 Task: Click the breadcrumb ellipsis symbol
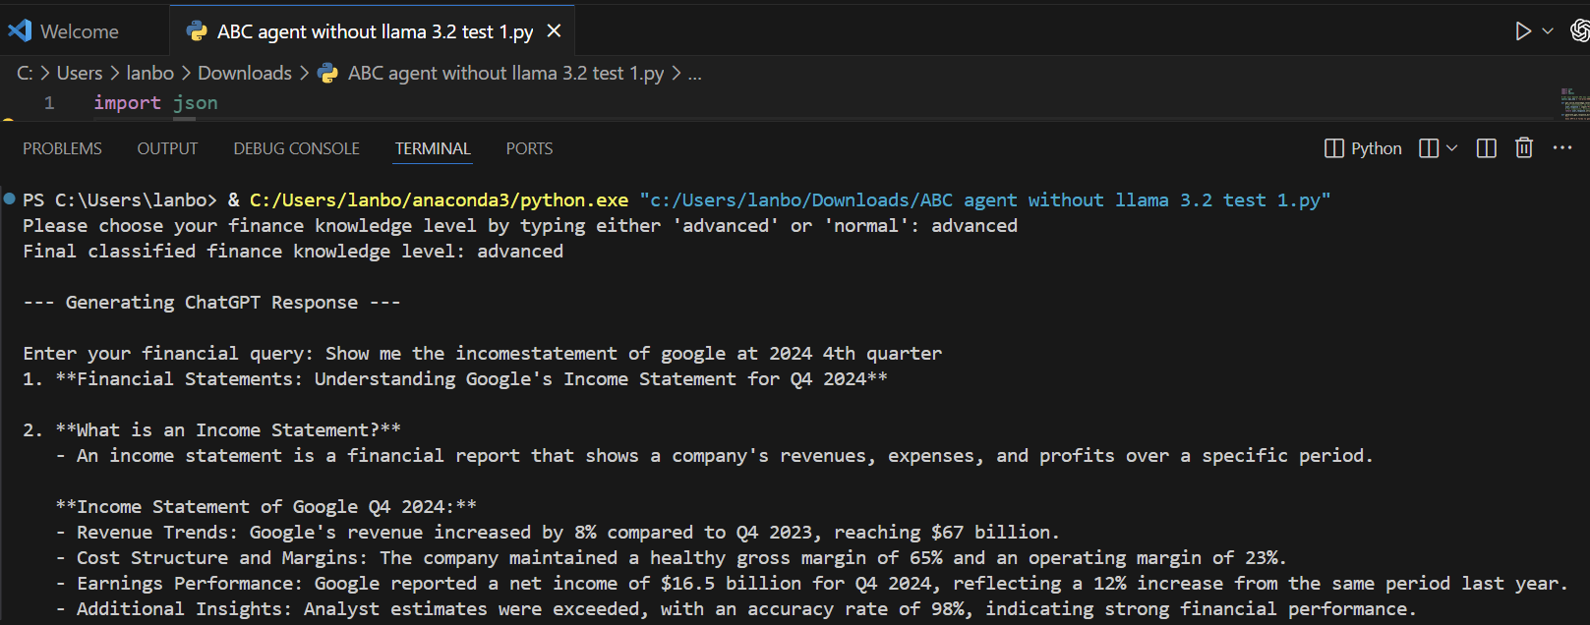695,74
